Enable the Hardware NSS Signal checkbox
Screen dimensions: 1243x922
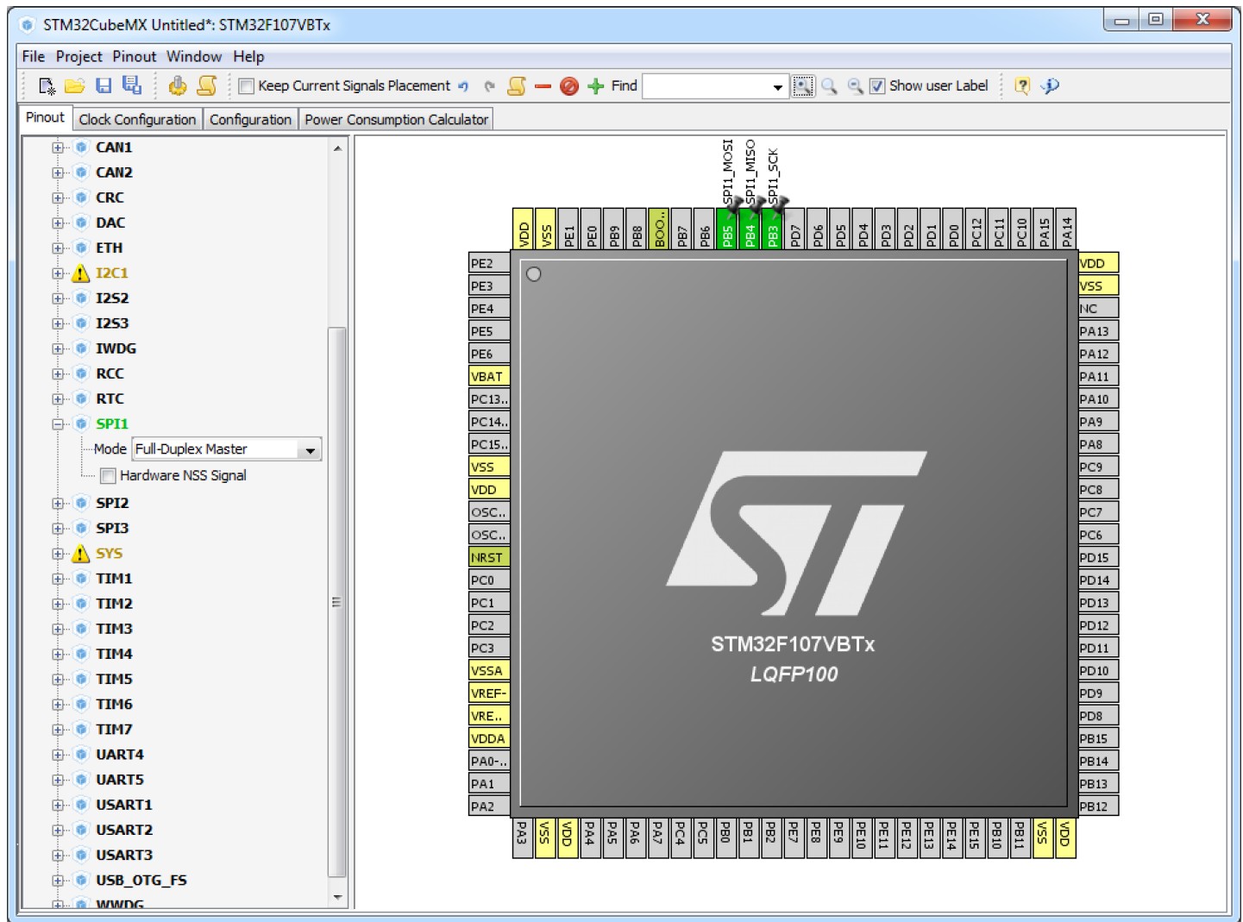109,476
